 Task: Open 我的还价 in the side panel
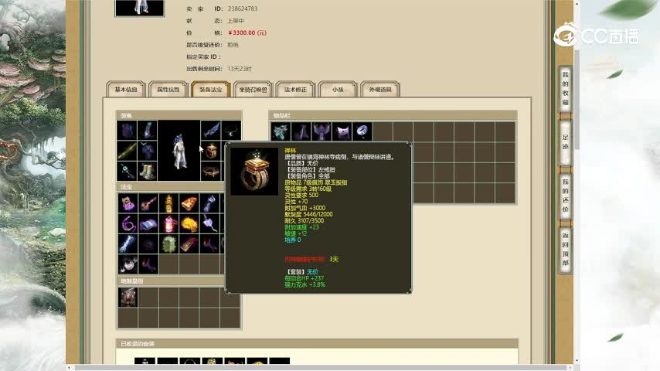click(565, 196)
